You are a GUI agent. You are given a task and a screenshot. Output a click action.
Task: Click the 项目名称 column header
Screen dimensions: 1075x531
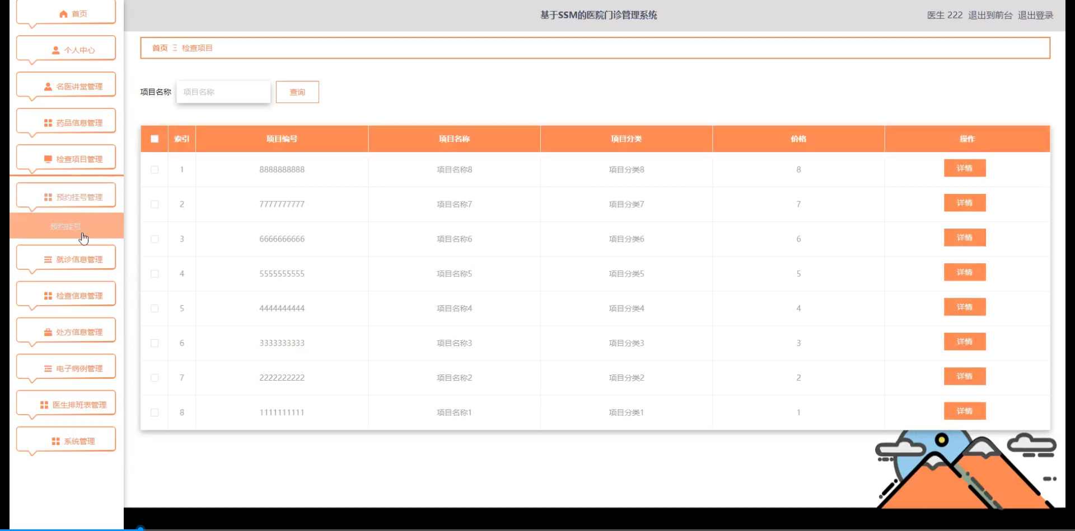click(x=454, y=139)
